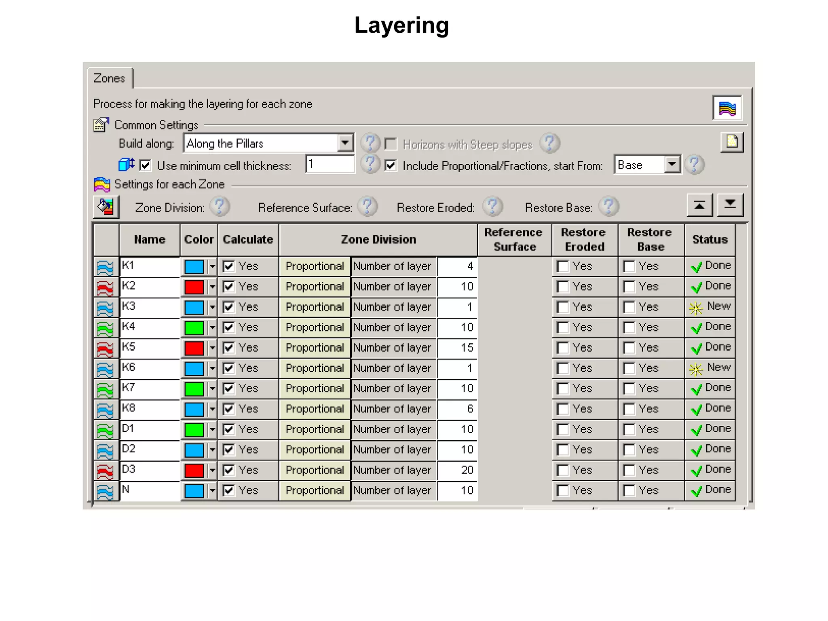Click the help icon next to Zone Division

click(x=220, y=207)
